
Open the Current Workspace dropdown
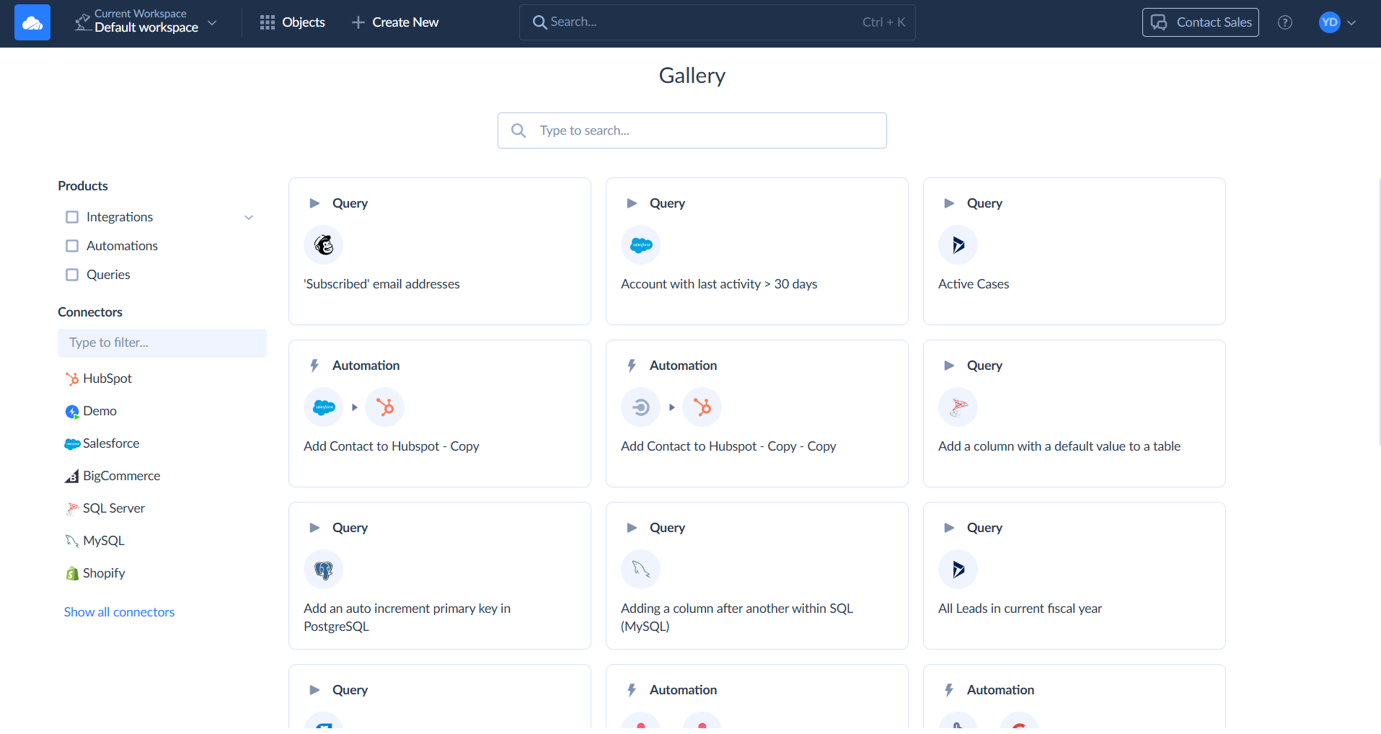146,22
